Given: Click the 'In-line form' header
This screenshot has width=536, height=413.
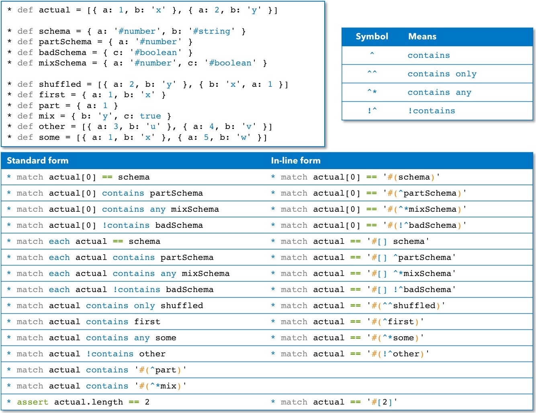Looking at the screenshot, I should tap(296, 161).
